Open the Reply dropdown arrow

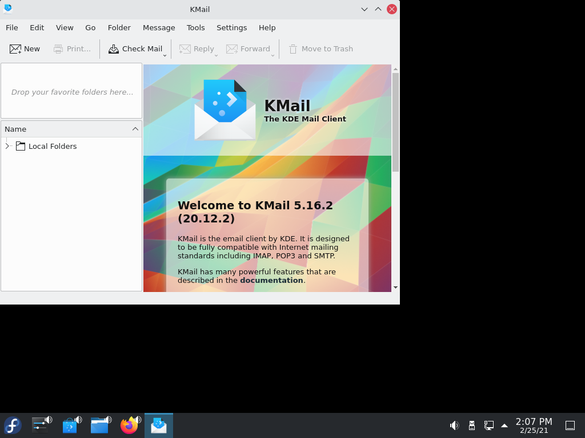pyautogui.click(x=216, y=55)
